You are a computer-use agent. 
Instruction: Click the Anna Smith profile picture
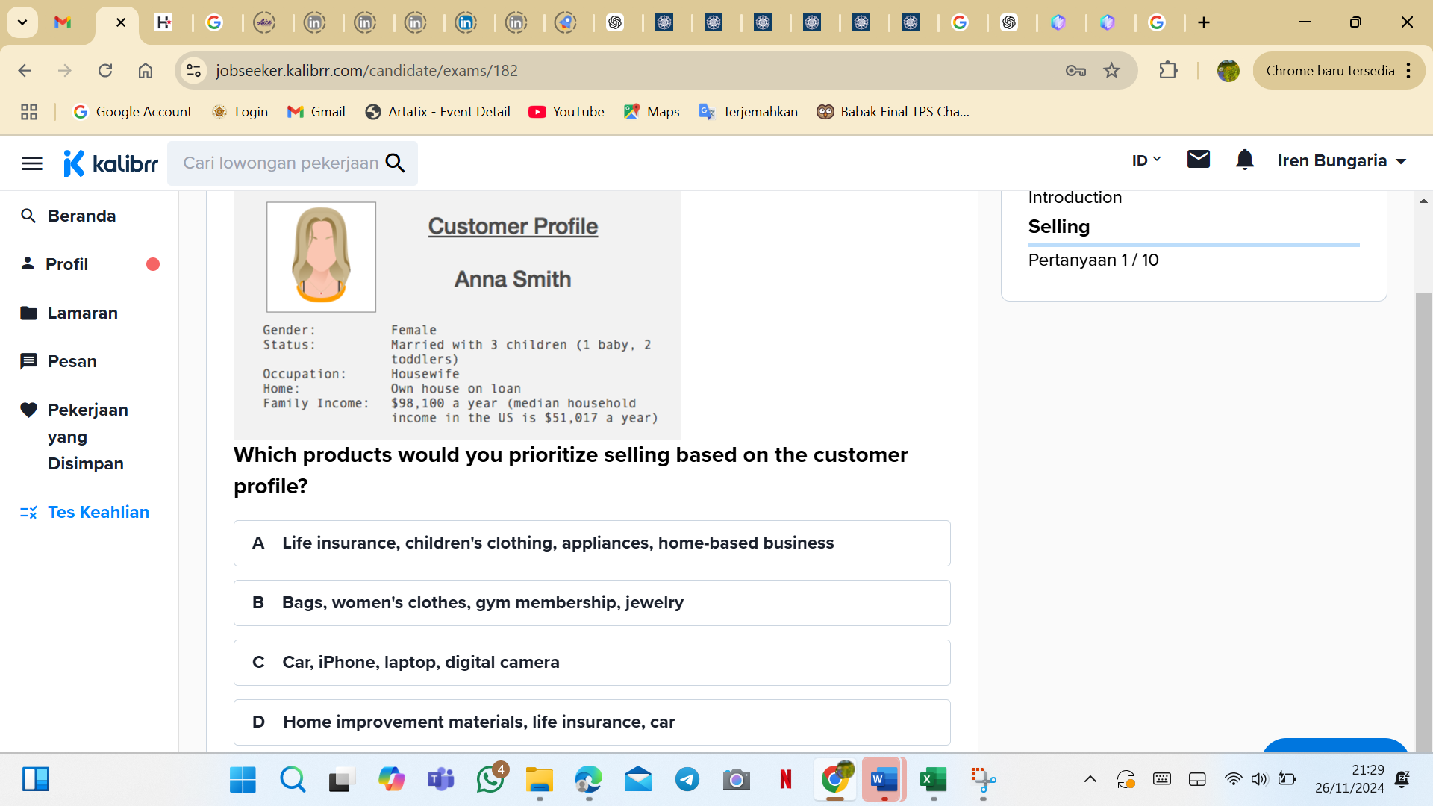tap(321, 257)
